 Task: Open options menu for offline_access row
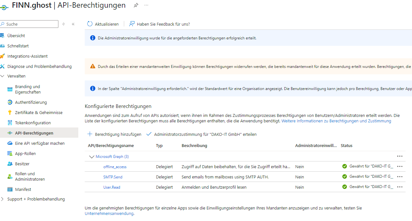(x=400, y=167)
